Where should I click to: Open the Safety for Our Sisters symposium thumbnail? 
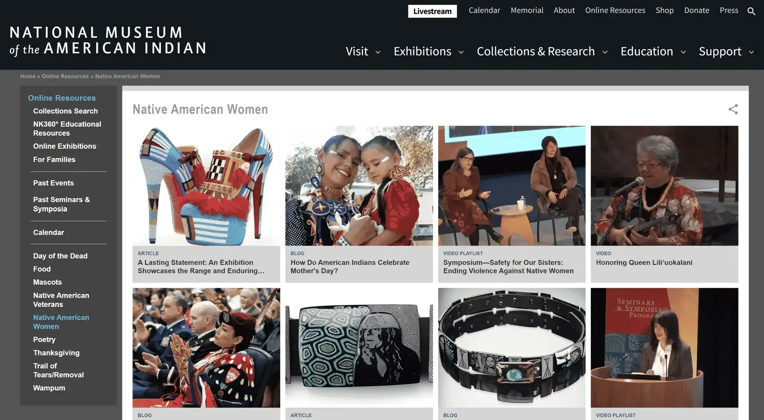(512, 186)
